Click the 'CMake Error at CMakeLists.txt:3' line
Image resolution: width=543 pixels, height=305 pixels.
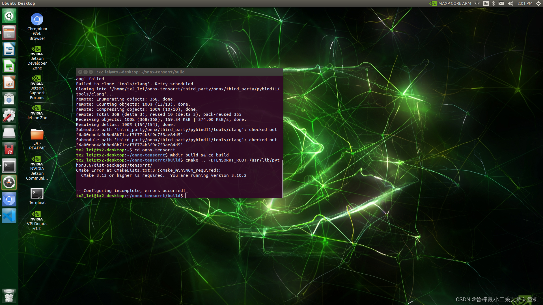(148, 170)
